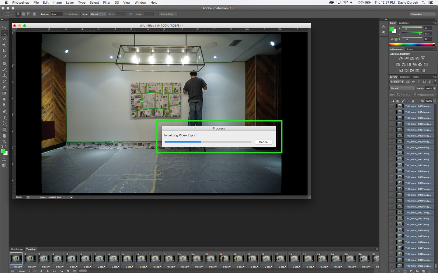Click the Cancel button on the Progress dialog

(x=263, y=142)
